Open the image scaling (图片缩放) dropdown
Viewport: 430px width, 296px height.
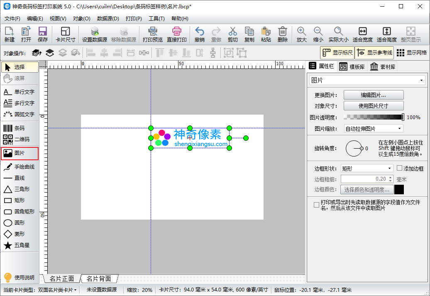point(373,129)
